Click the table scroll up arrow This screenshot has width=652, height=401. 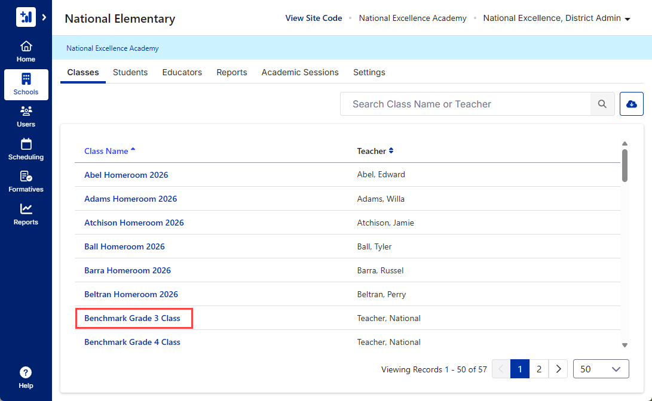(625, 144)
